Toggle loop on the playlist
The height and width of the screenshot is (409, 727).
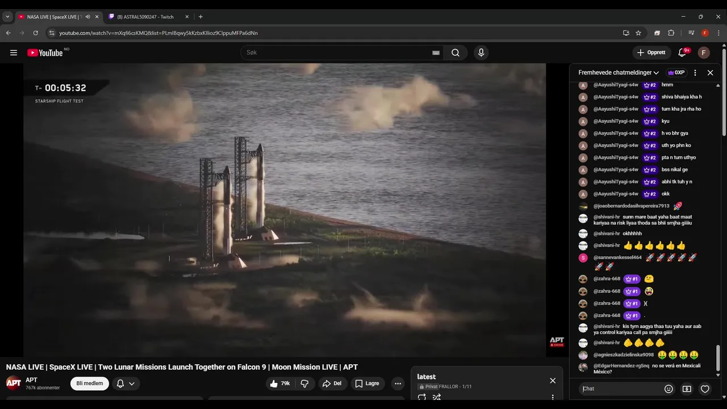coord(421,398)
